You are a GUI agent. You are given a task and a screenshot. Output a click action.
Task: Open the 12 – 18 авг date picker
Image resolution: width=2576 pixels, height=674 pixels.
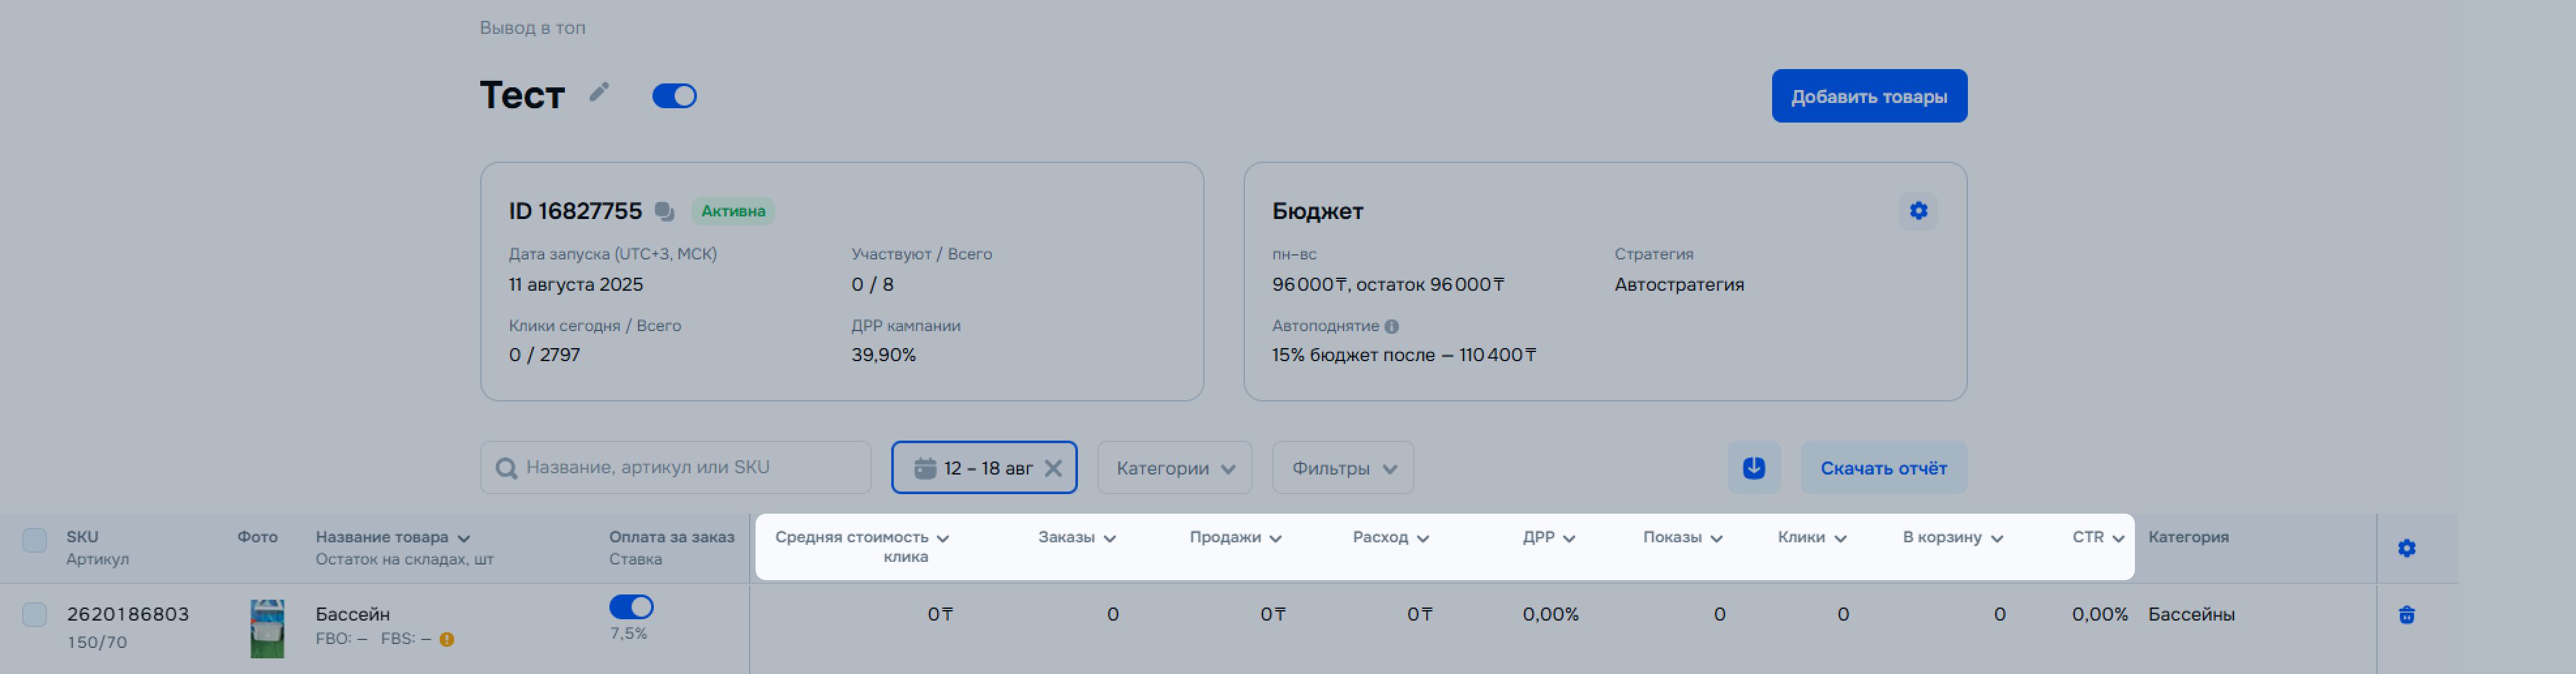click(x=983, y=467)
